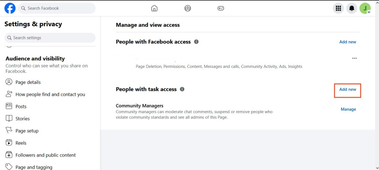The height and width of the screenshot is (170, 379).
Task: Add new person with Facebook access
Action: pos(348,42)
